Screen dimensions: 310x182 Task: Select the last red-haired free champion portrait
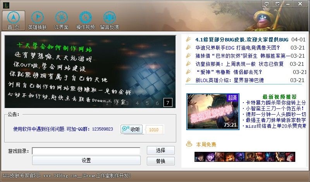tap(290, 157)
